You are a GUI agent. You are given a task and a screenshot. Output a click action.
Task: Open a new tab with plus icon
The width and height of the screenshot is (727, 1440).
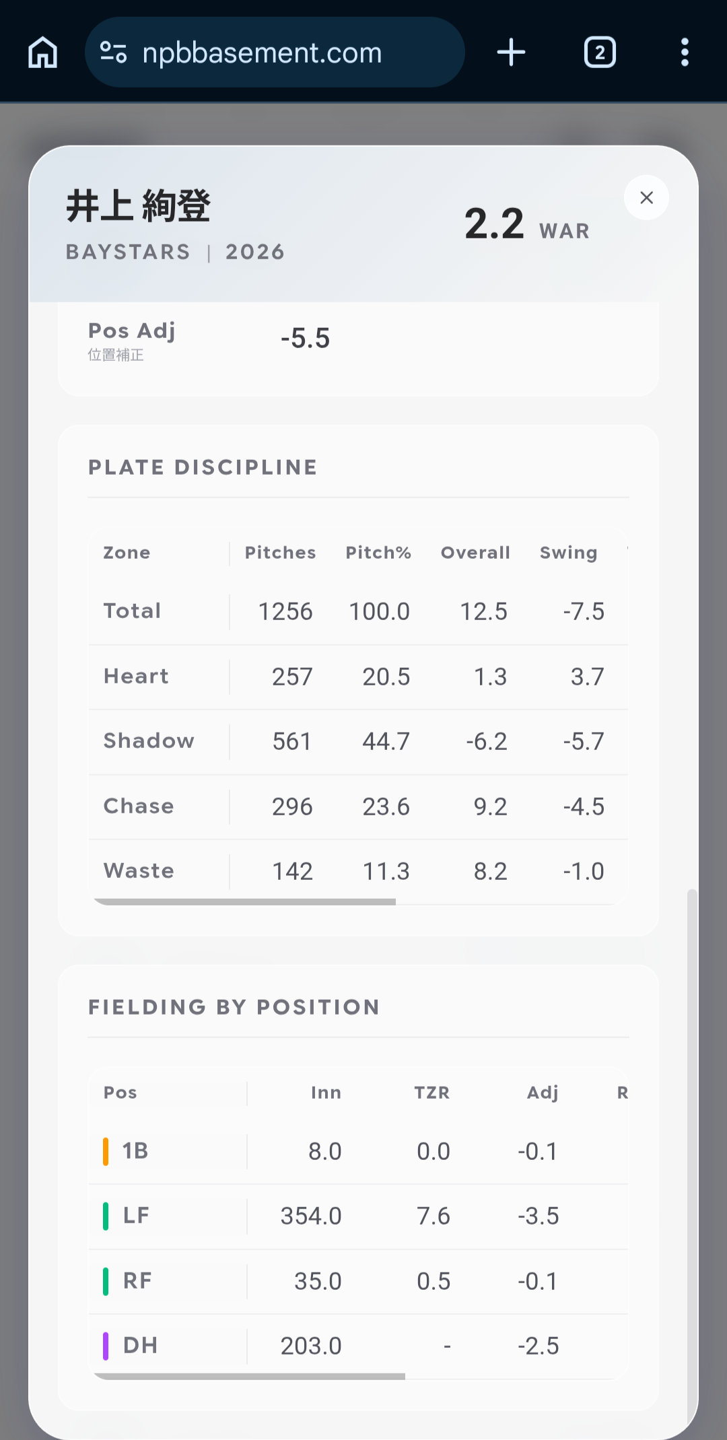[x=511, y=53]
